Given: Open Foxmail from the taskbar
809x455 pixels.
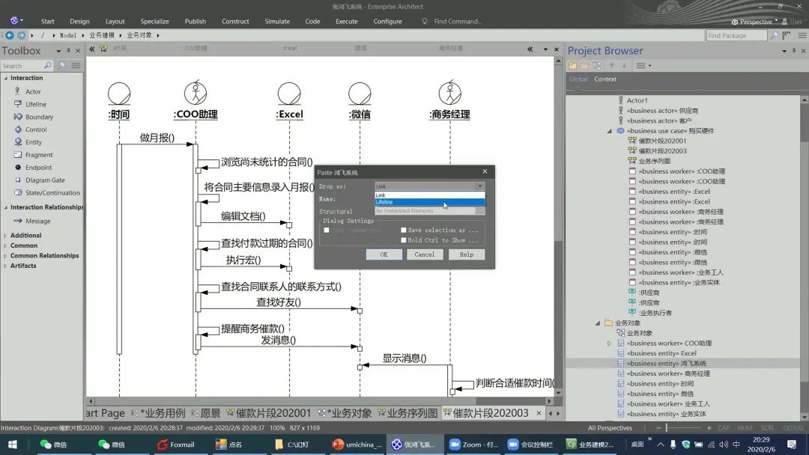Looking at the screenshot, I should pyautogui.click(x=177, y=445).
